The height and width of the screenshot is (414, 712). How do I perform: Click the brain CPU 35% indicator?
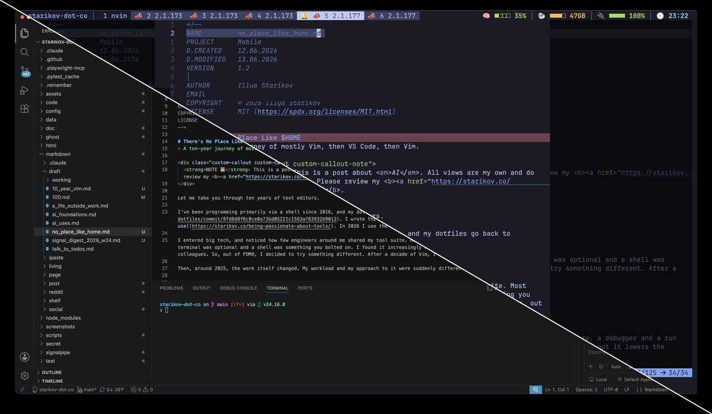pyautogui.click(x=504, y=16)
